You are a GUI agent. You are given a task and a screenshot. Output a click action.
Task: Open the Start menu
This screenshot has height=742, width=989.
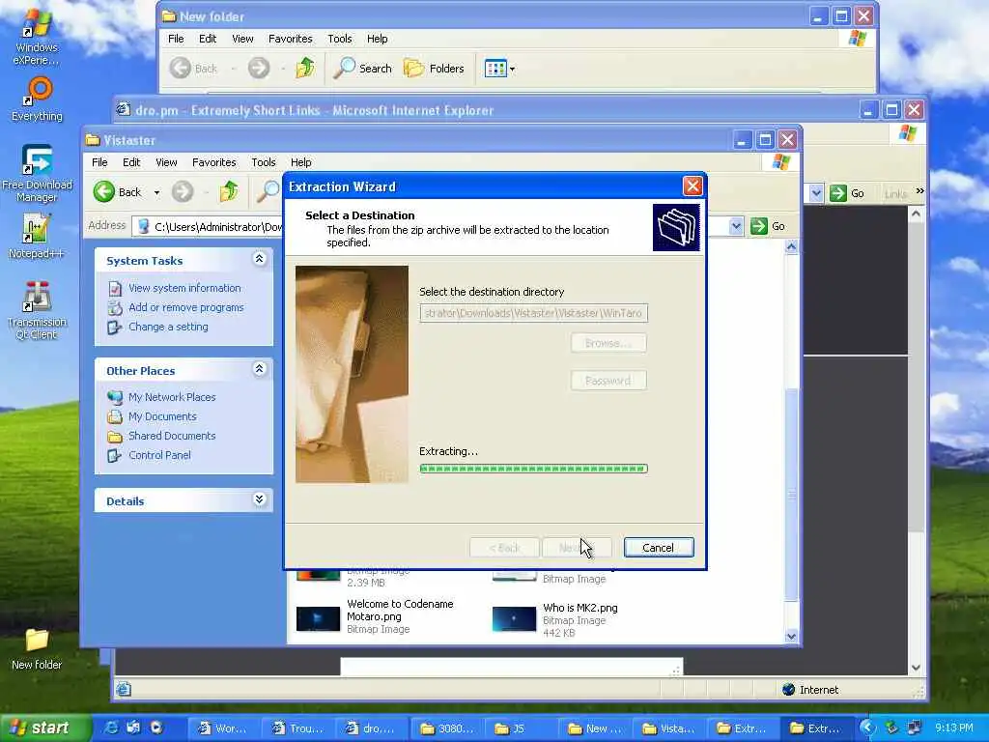coord(45,728)
